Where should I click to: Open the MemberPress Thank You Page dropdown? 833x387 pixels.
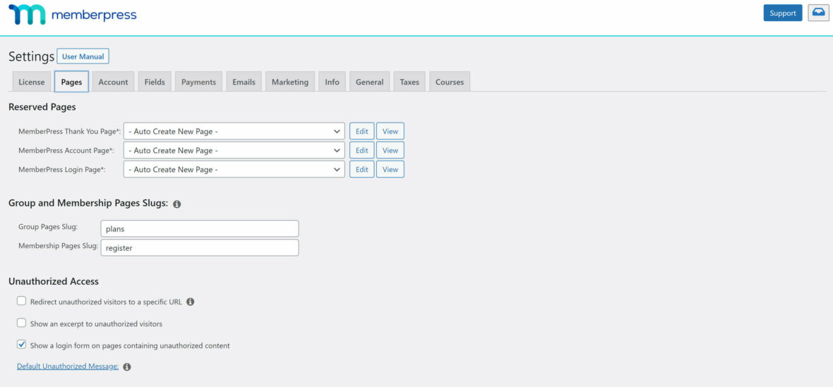[x=234, y=131]
